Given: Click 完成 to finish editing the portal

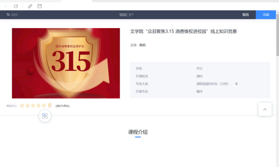Looking at the screenshot, I should coord(266,15).
